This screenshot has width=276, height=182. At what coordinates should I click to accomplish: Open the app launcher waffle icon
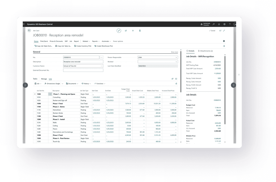(24, 24)
